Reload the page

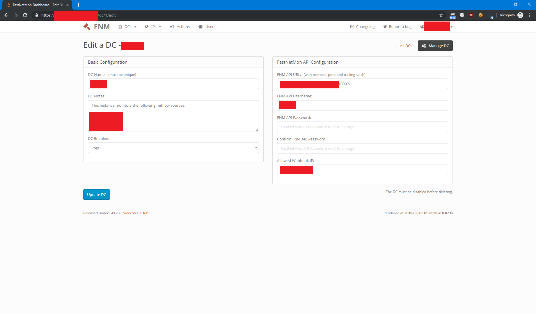(x=25, y=15)
